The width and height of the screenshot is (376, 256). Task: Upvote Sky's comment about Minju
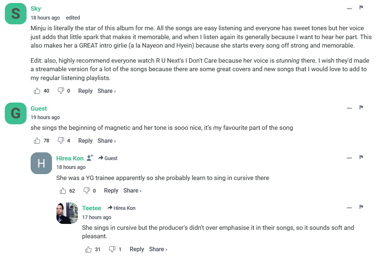coord(37,91)
